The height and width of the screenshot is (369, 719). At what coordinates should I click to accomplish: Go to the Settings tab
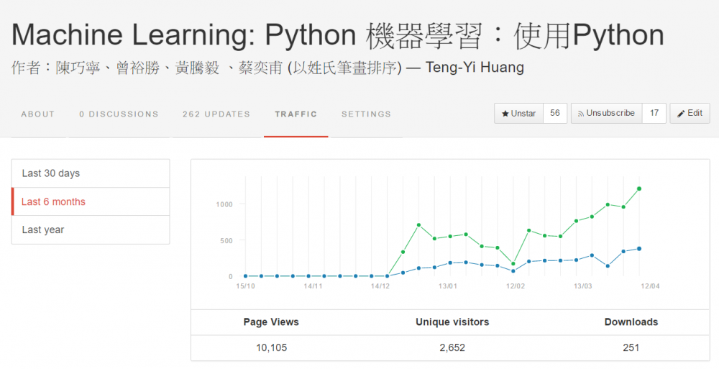(x=367, y=114)
